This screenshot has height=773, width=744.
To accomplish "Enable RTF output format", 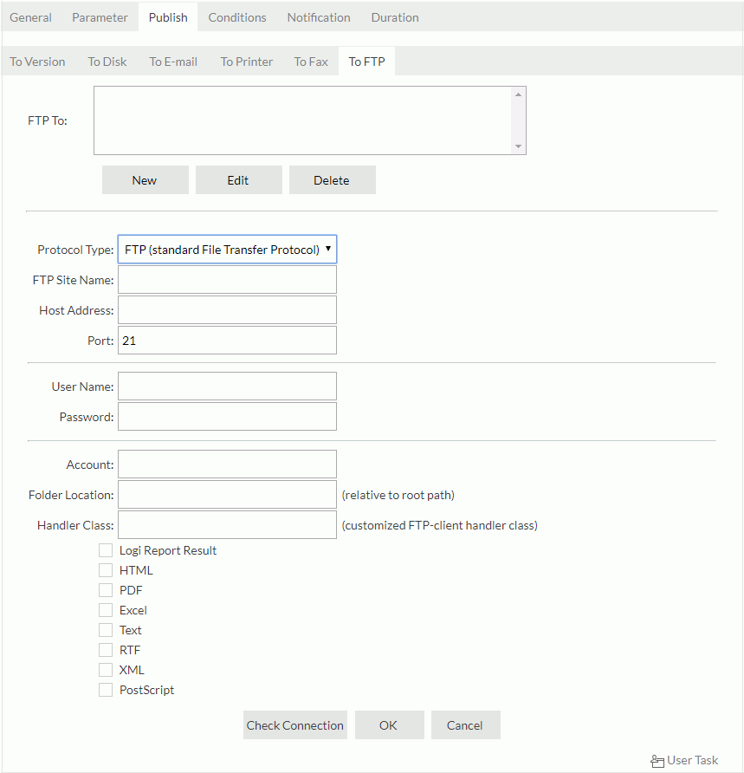I will click(105, 649).
